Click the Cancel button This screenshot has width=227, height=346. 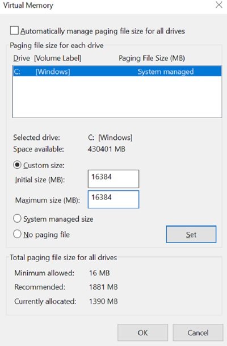coord(197,332)
